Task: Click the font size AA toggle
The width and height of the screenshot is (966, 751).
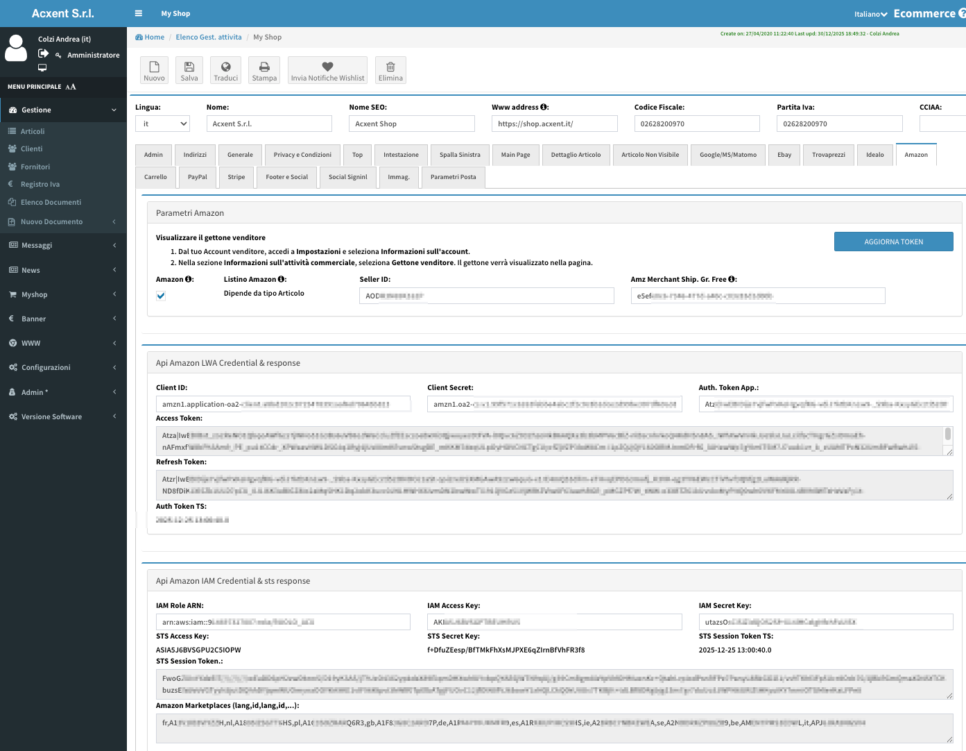Action: 71,87
